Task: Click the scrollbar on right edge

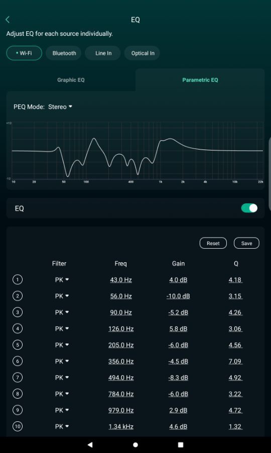Action: [269, 173]
